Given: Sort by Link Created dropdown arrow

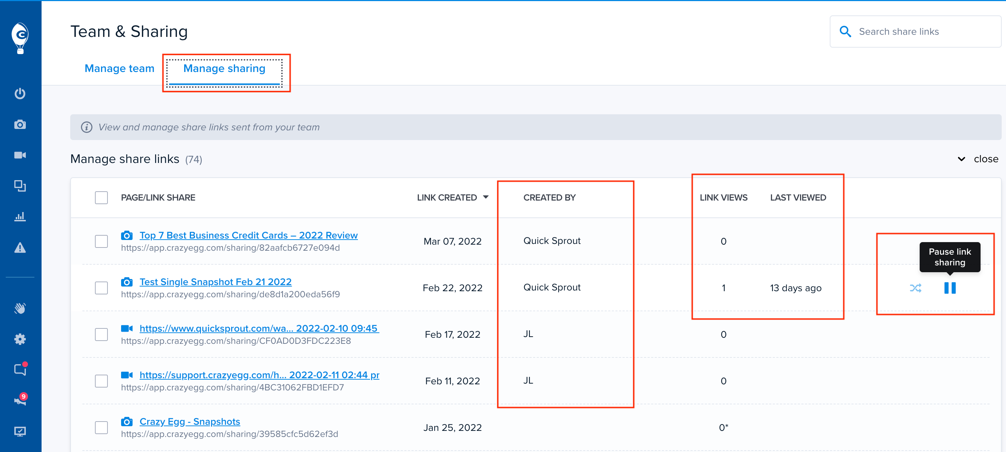Looking at the screenshot, I should [486, 197].
